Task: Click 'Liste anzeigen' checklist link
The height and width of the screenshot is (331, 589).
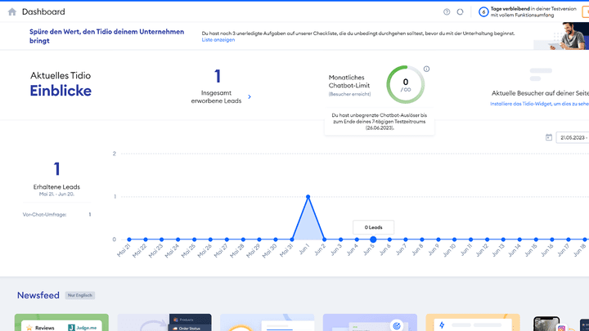Action: [x=218, y=39]
